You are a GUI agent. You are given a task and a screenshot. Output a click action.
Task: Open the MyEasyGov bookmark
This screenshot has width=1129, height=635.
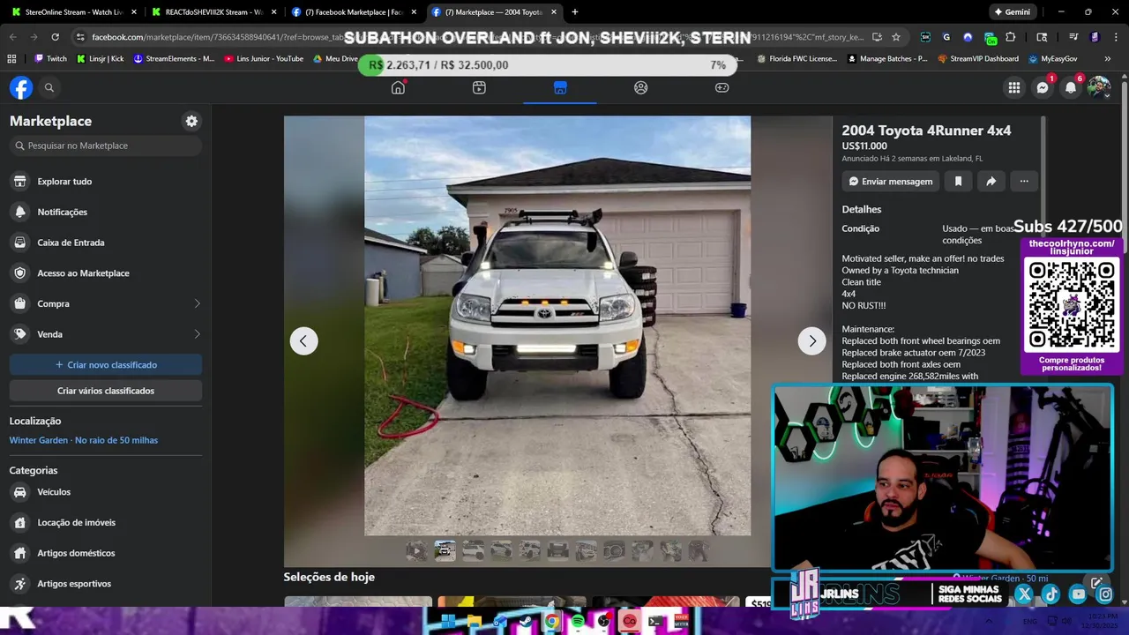1052,58
